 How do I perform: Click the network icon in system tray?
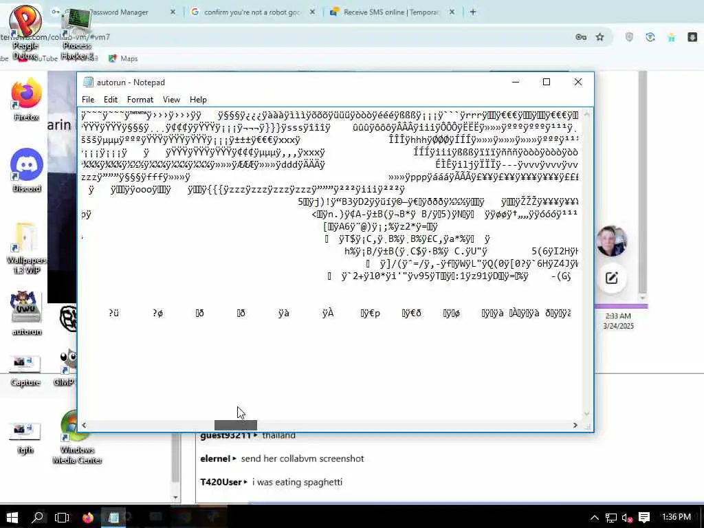click(x=610, y=518)
